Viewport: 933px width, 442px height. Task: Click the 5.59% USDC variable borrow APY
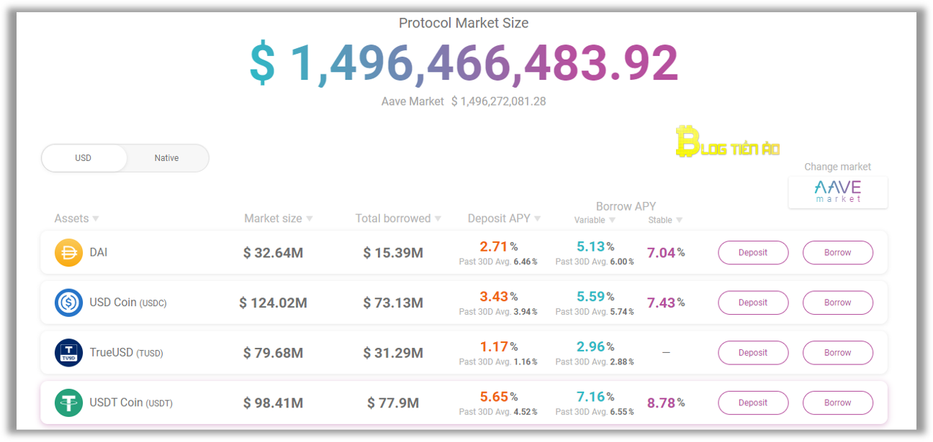[595, 297]
